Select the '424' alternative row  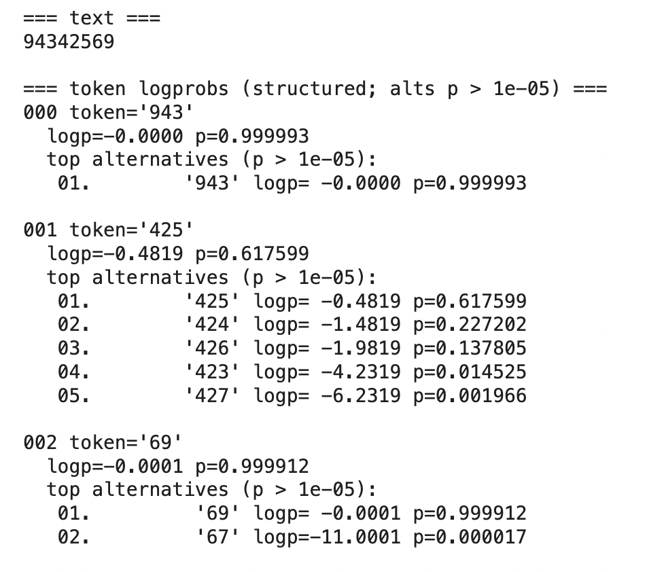[292, 325]
